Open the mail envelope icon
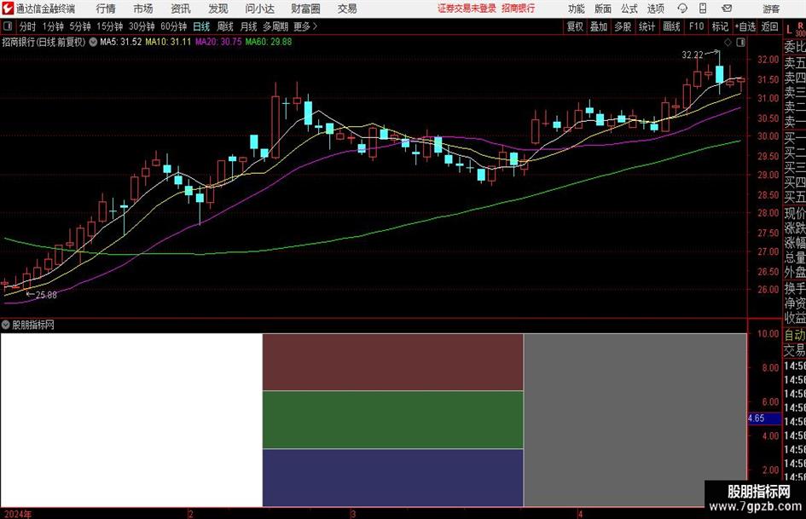The image size is (806, 519). click(727, 9)
